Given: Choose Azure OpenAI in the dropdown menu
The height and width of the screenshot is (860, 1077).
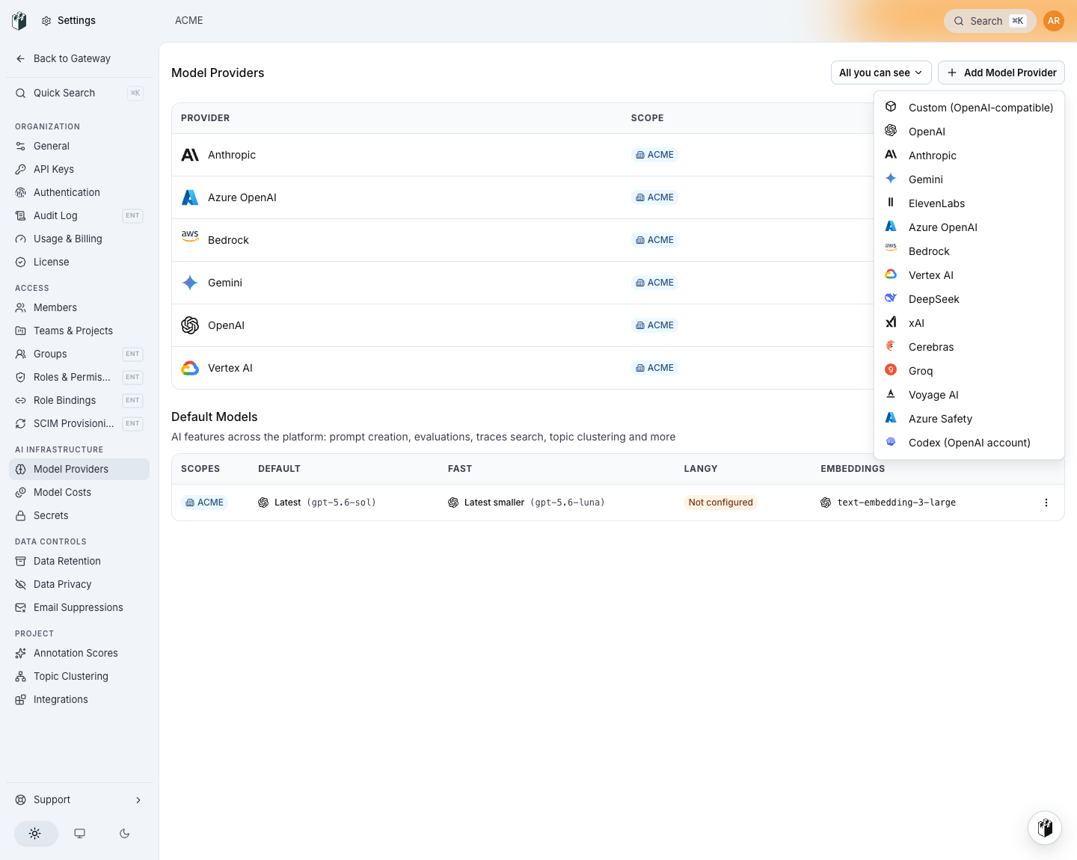Looking at the screenshot, I should (x=969, y=227).
